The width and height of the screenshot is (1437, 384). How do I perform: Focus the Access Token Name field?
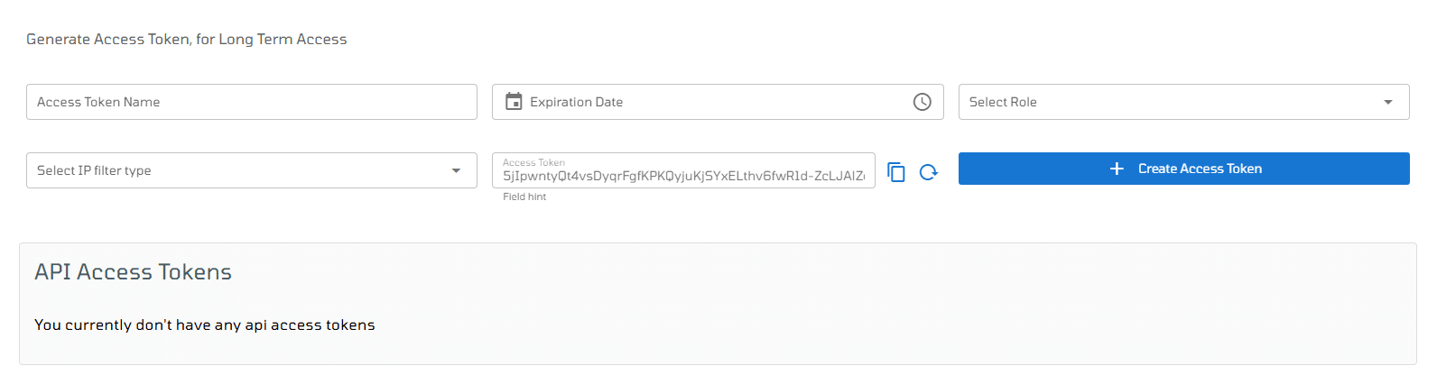[252, 102]
